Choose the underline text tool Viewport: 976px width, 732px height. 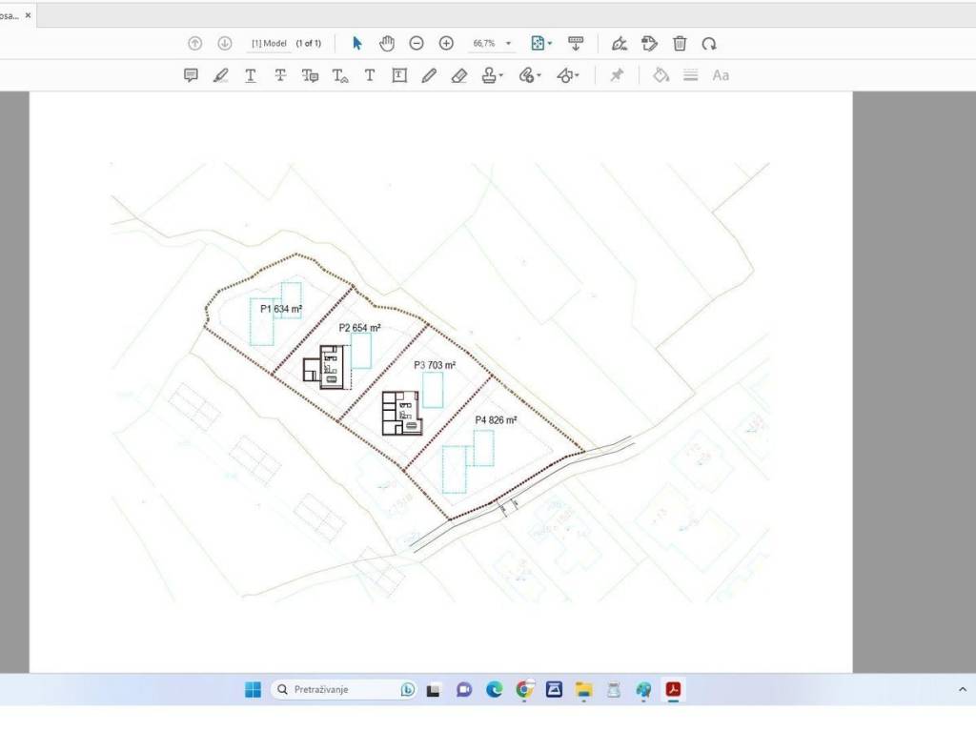(x=250, y=75)
